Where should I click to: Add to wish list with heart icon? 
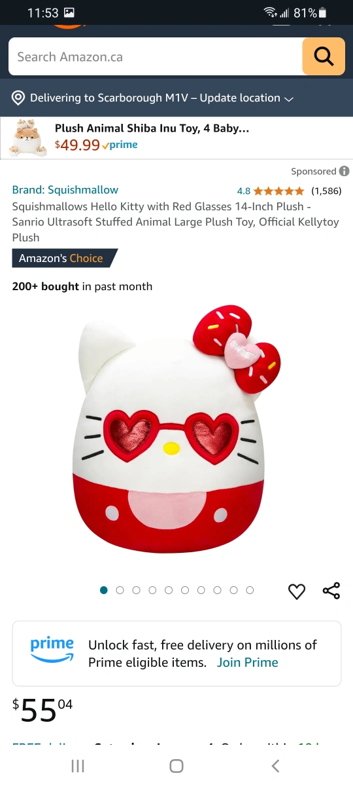point(297,591)
